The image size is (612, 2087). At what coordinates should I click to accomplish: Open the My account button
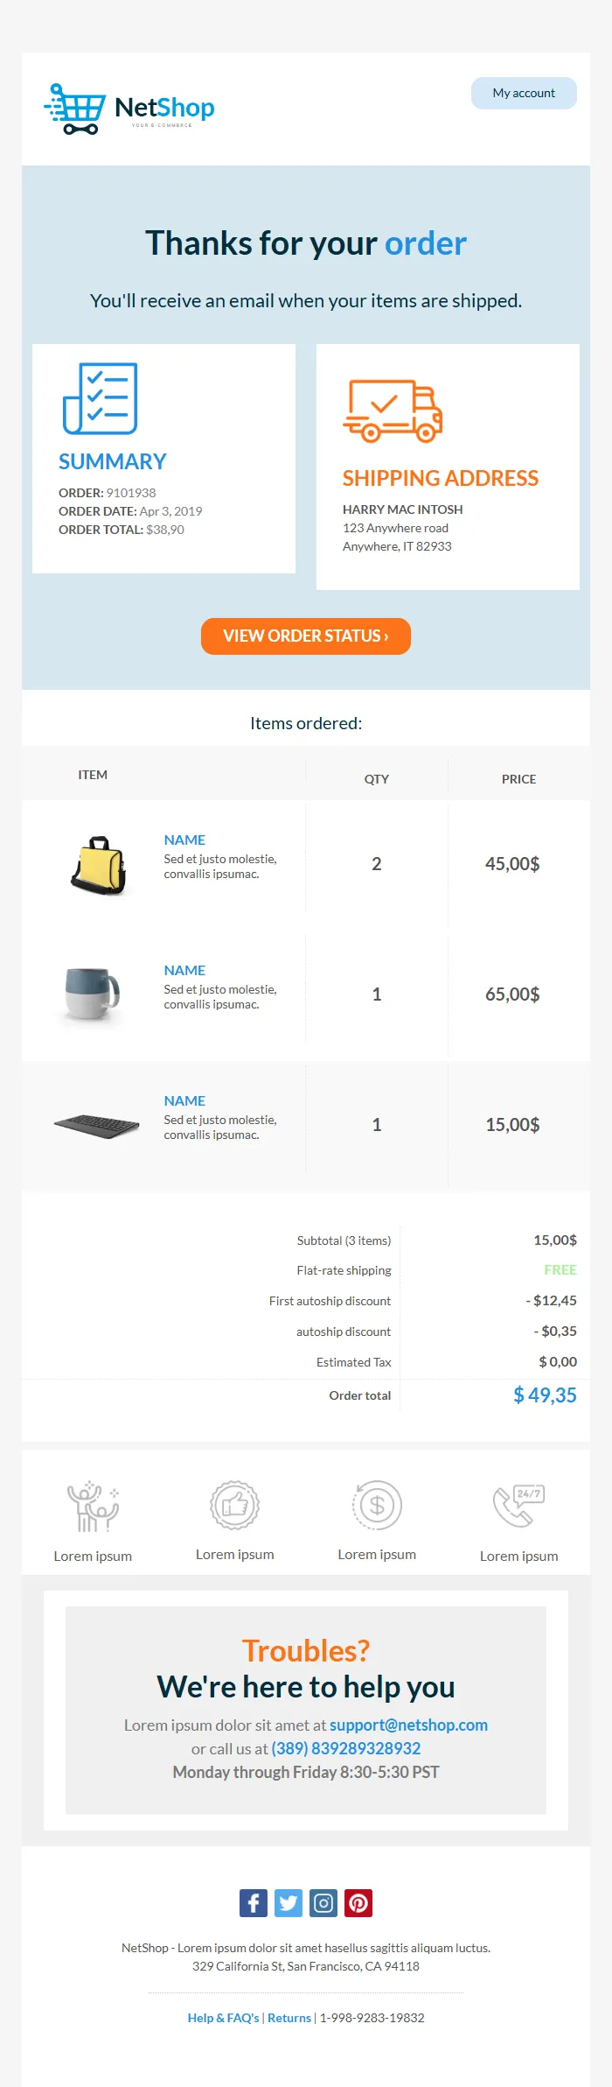coord(524,94)
